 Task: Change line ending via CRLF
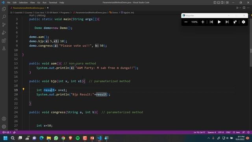(228, 133)
